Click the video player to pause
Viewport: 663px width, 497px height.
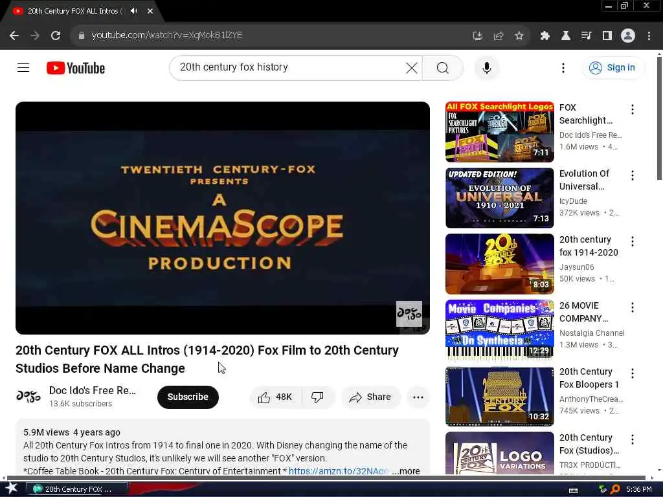point(223,217)
